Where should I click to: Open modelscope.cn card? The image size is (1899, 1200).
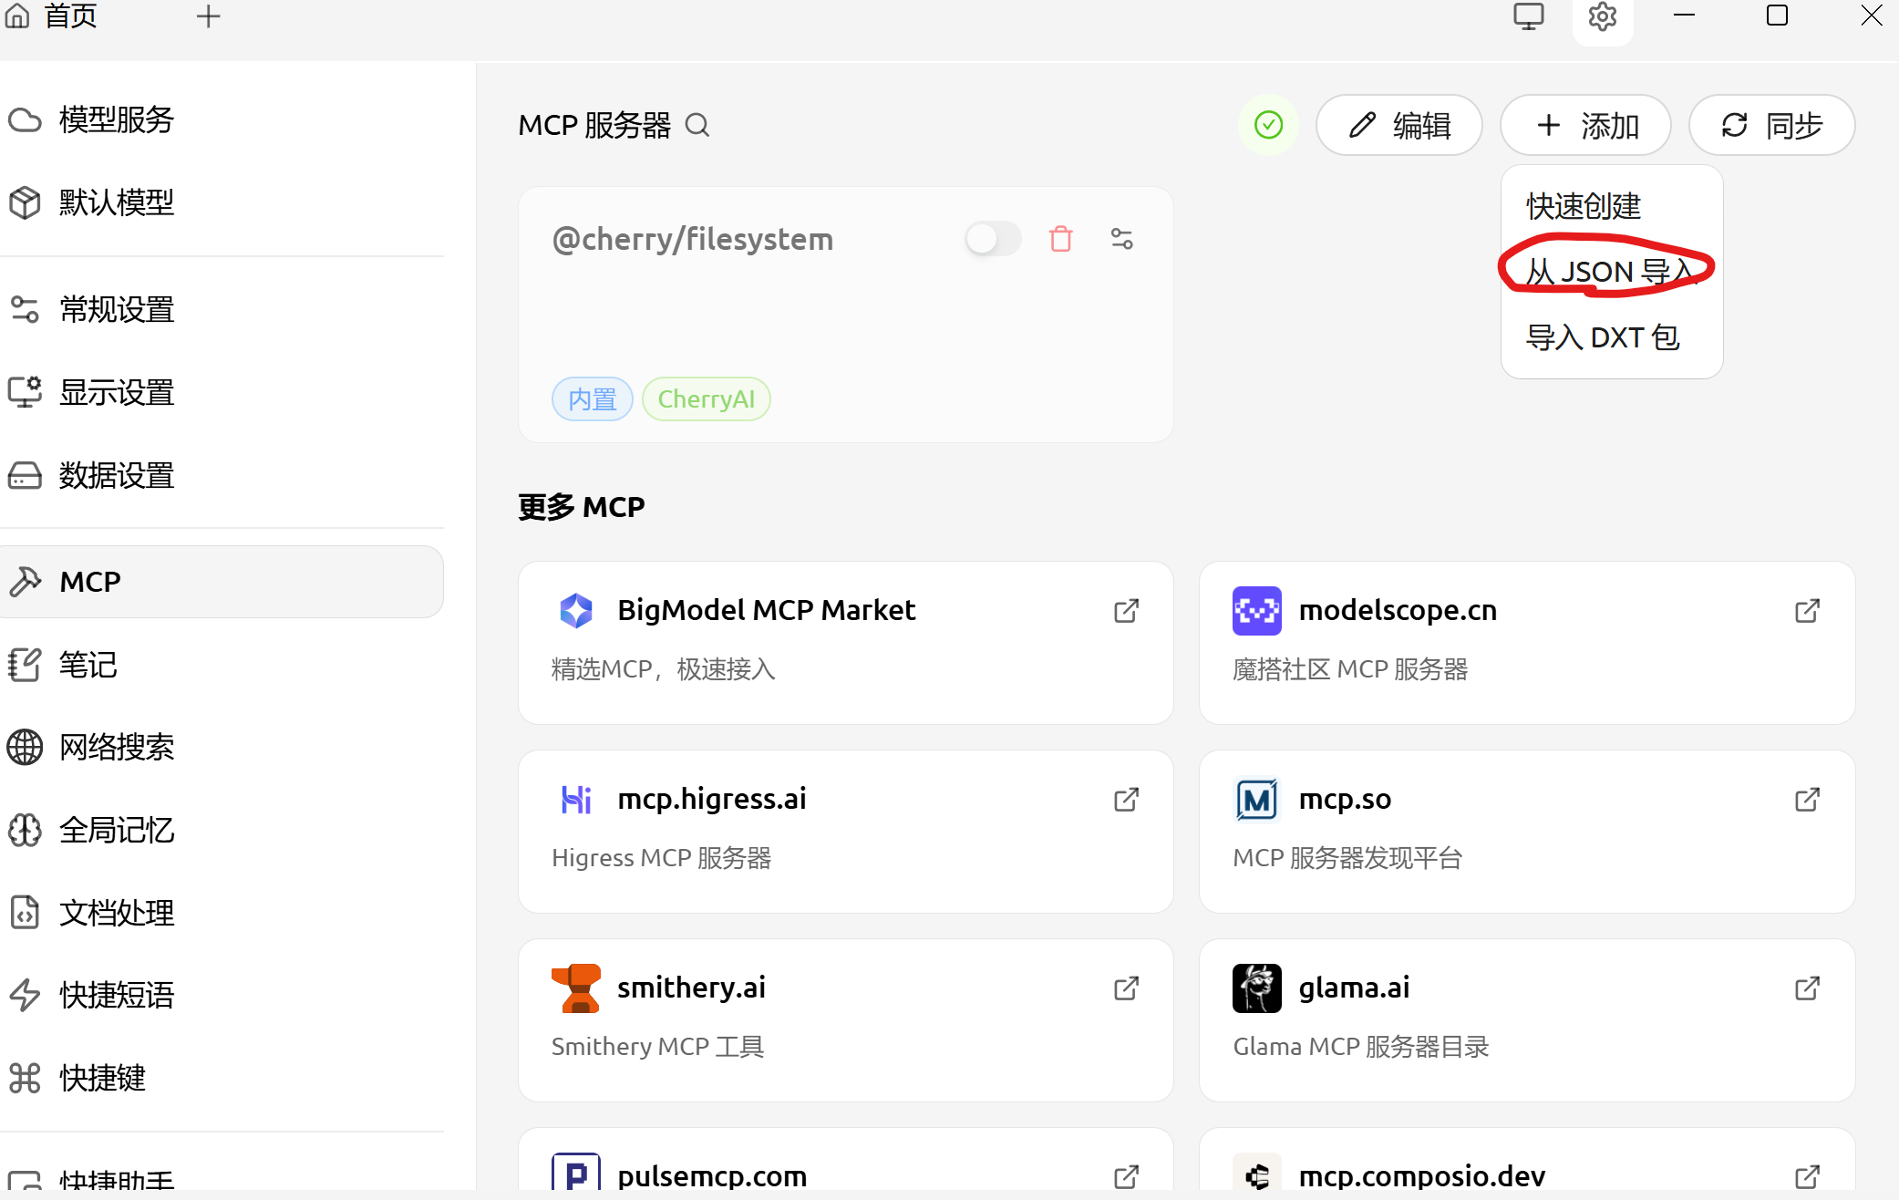[x=1527, y=643]
